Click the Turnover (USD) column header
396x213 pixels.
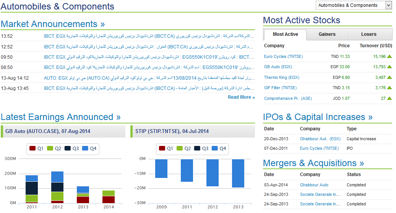point(376,46)
